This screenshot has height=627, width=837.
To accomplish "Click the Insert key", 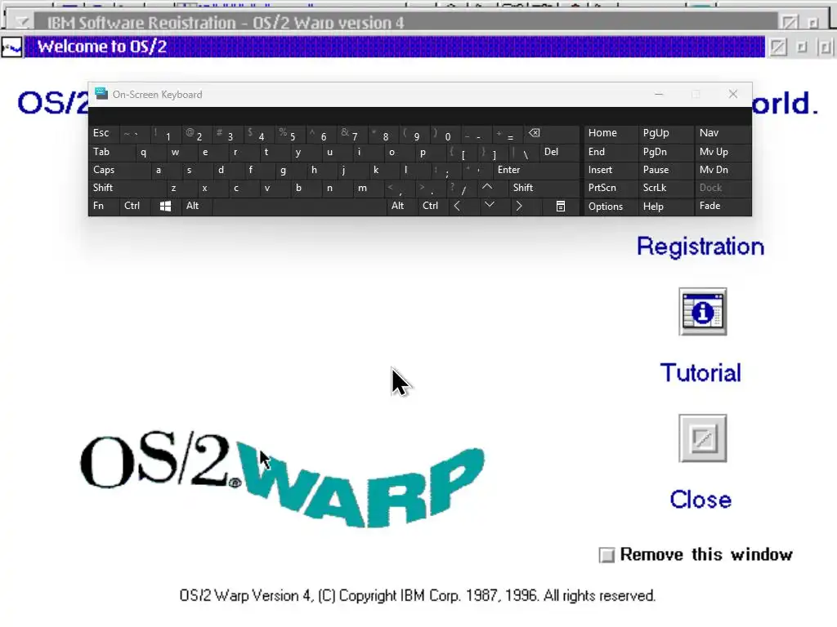I will 611,170.
